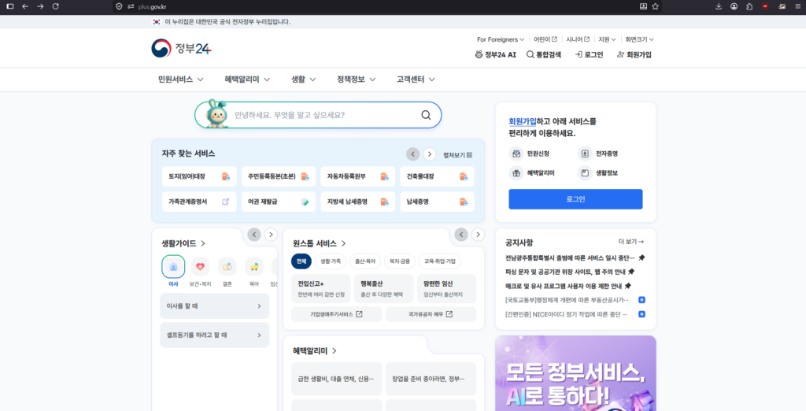Show next 원스톱 서비스 page
This screenshot has height=411, width=806.
[478, 235]
